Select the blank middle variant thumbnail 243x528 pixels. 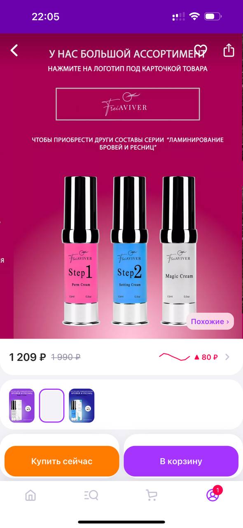52,405
